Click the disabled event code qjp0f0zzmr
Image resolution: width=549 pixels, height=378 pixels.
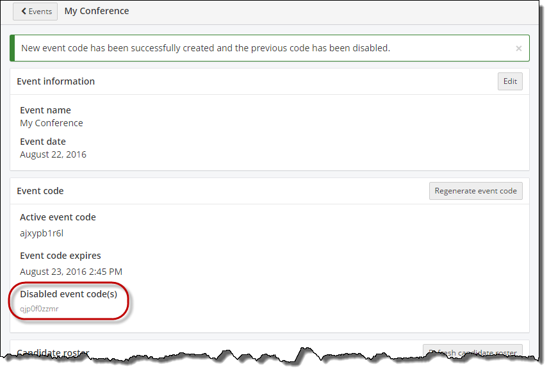(x=39, y=309)
